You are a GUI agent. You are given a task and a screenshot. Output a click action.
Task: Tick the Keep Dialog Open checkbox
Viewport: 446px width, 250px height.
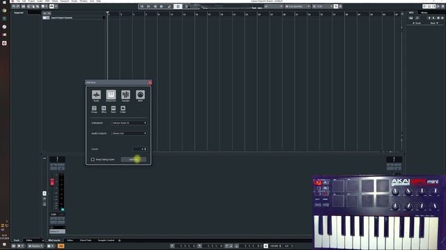tap(93, 160)
